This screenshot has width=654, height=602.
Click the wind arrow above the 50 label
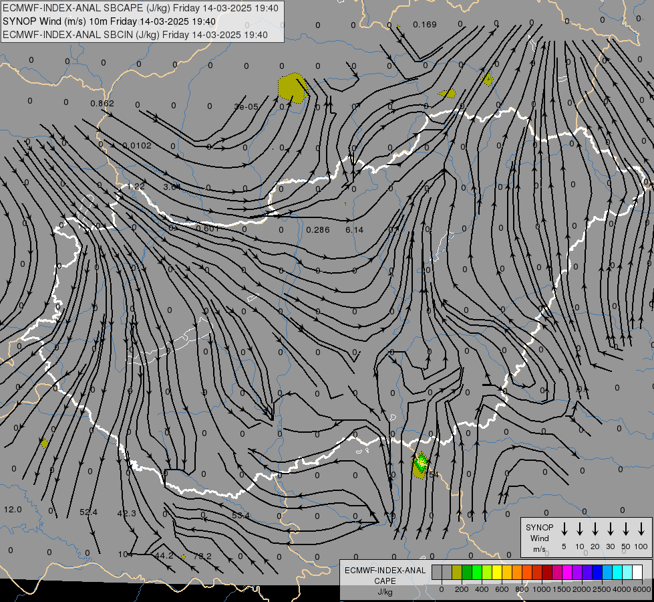[x=626, y=528]
